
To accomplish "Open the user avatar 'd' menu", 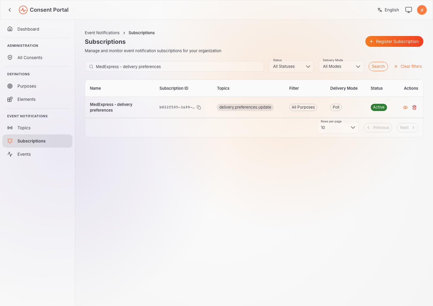I will (422, 10).
